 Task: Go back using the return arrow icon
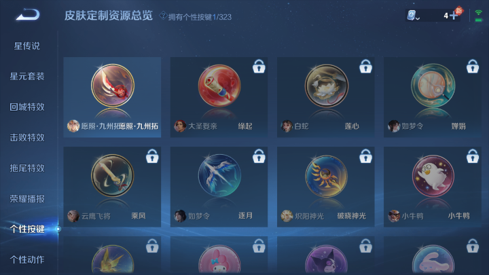28,14
